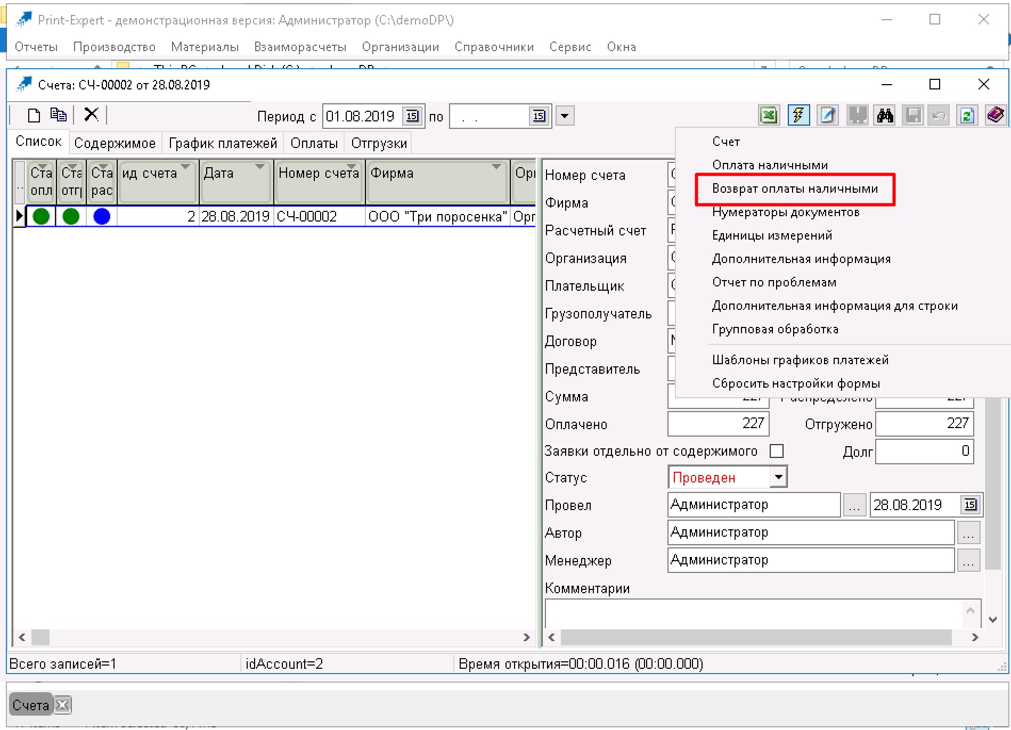This screenshot has height=730, width=1011.
Task: Click the ellipsis button beside Автор
Action: (968, 532)
